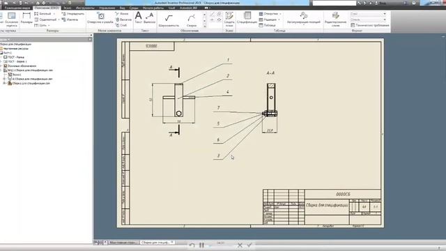This screenshot has width=446, height=251.
Task: Select the Сгиб note tool
Action: [121, 25]
